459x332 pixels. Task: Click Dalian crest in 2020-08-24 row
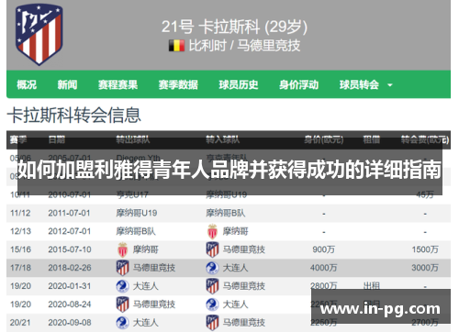212,304
